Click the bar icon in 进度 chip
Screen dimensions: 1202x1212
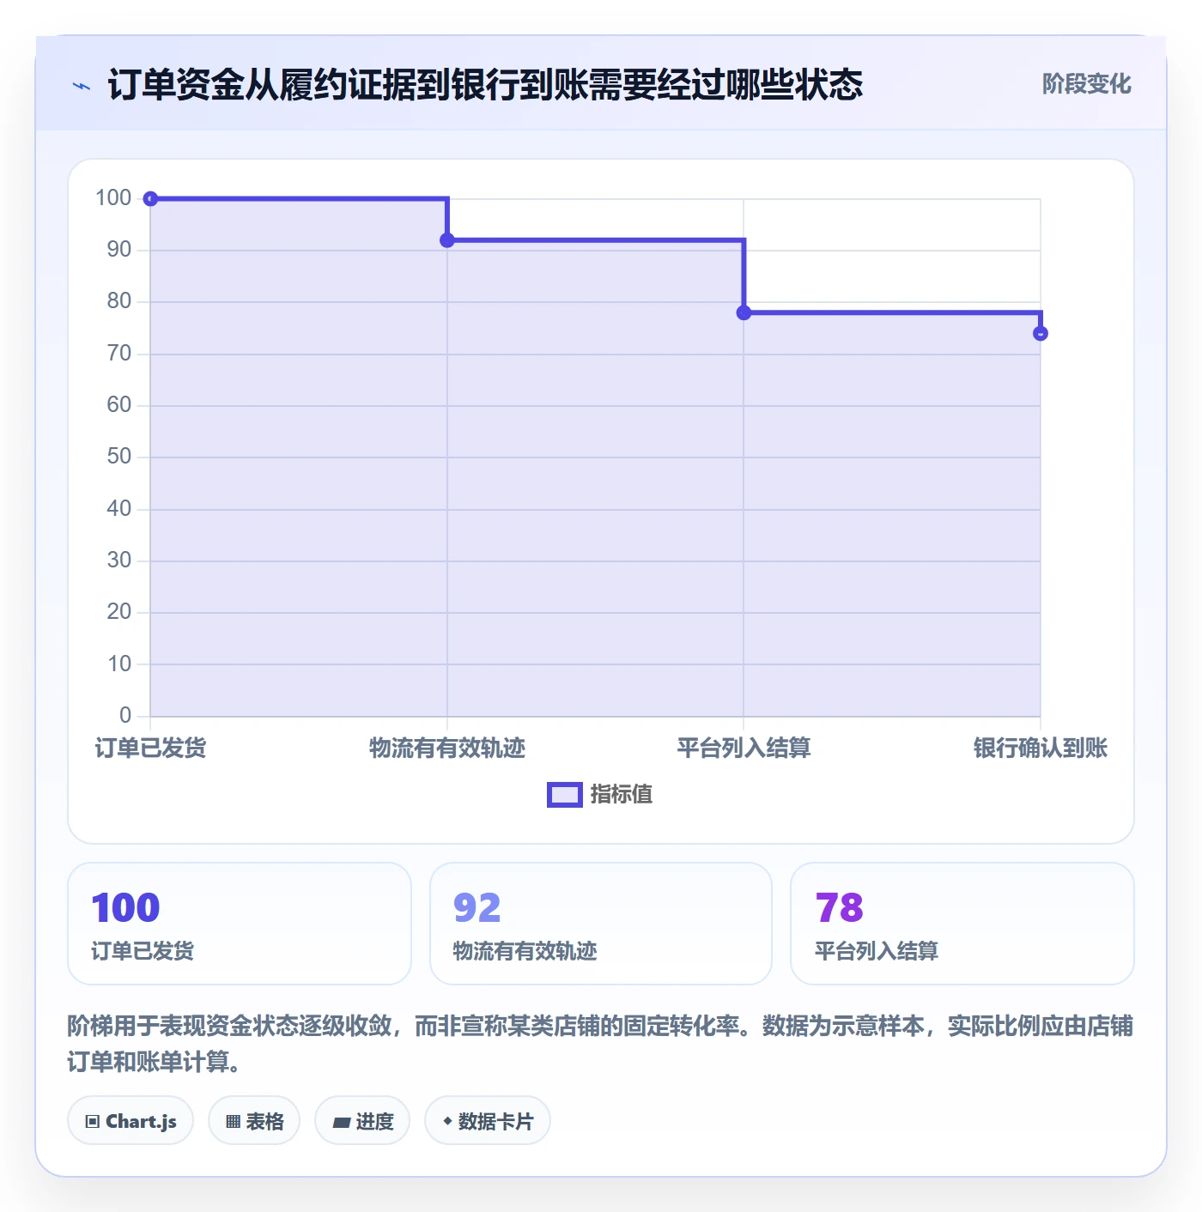[x=342, y=1122]
